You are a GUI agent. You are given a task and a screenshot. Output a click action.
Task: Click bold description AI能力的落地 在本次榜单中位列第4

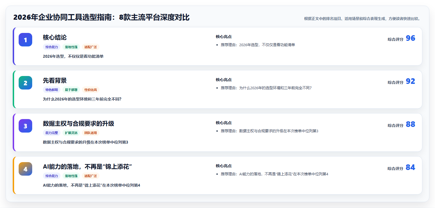(92, 185)
